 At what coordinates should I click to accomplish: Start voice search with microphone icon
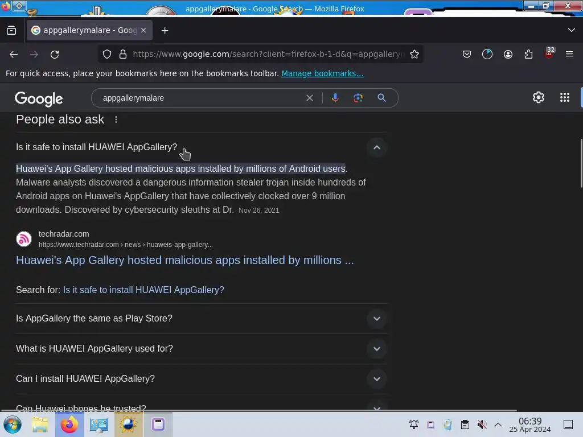(x=335, y=98)
